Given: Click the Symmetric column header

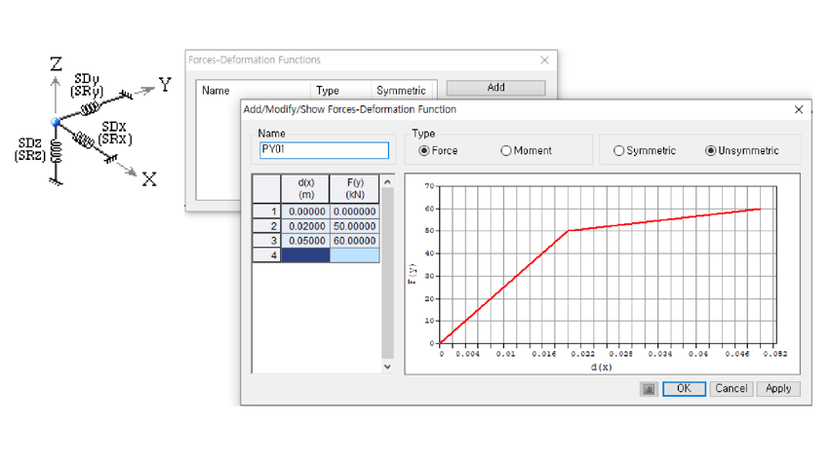Looking at the screenshot, I should tap(402, 91).
